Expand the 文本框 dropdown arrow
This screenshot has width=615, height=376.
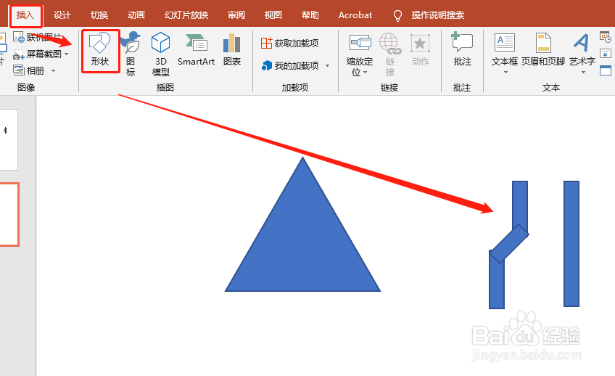[505, 72]
